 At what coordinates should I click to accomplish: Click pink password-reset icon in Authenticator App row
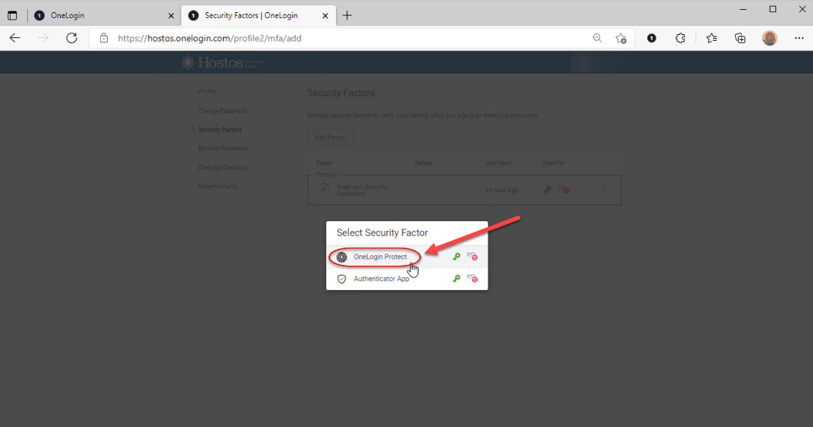[472, 279]
